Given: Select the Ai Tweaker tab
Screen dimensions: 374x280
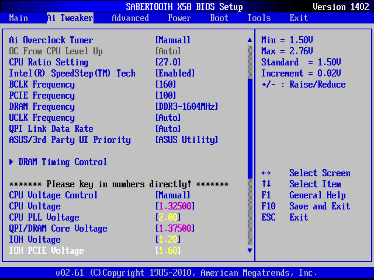Looking at the screenshot, I should tap(70, 18).
